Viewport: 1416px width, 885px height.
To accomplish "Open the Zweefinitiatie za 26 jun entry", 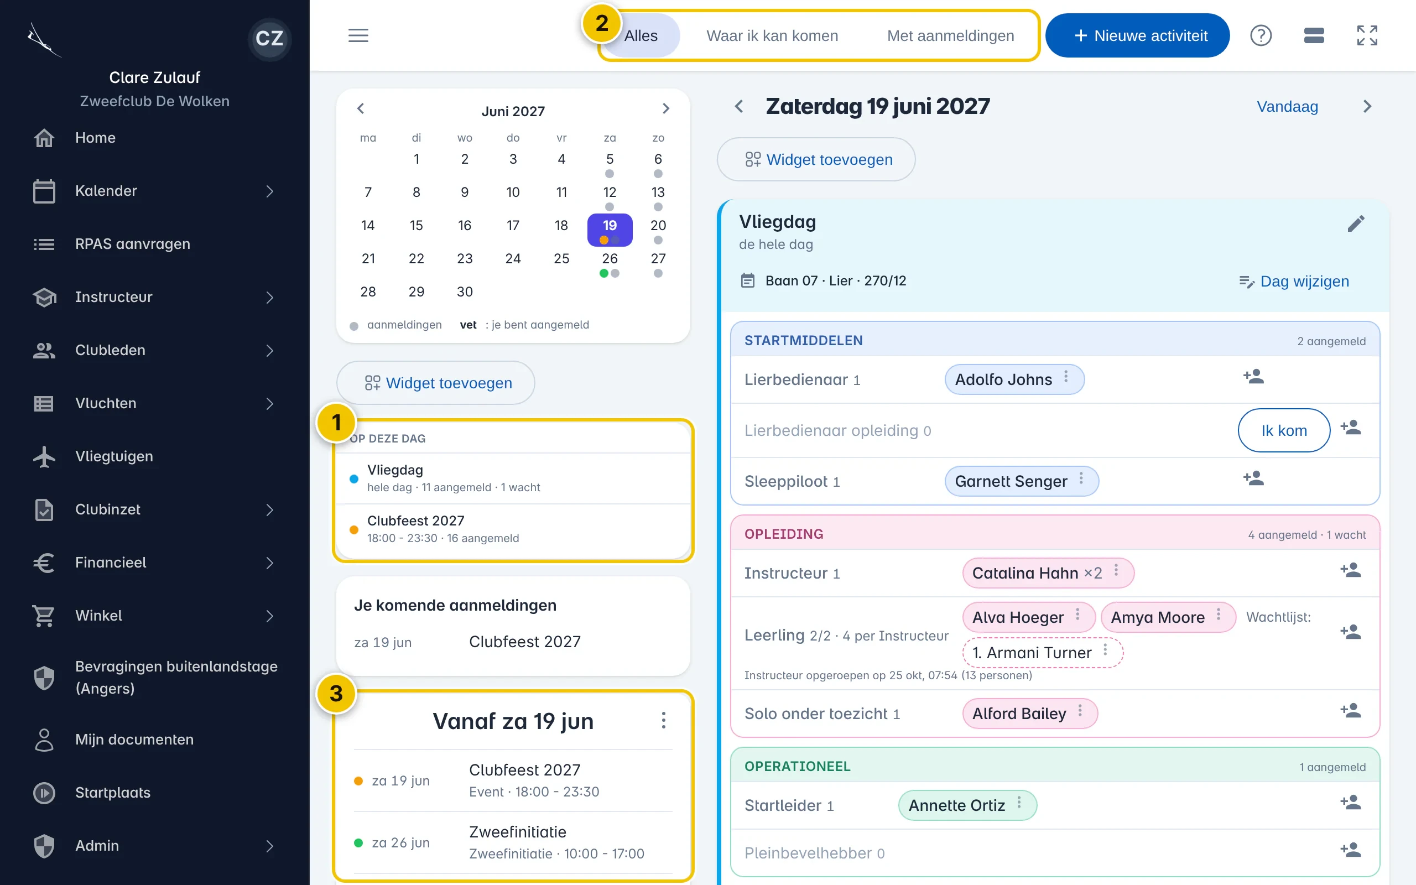I will point(513,842).
